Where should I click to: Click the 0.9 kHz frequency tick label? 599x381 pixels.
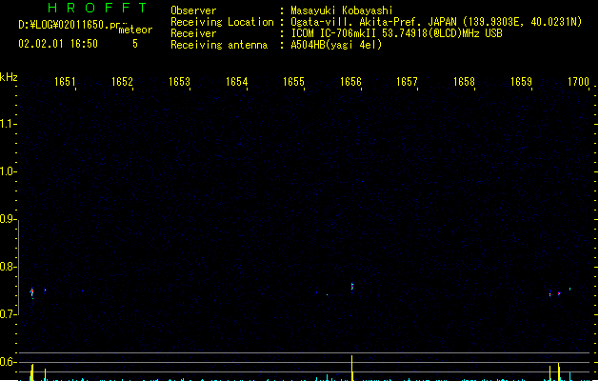(x=7, y=219)
